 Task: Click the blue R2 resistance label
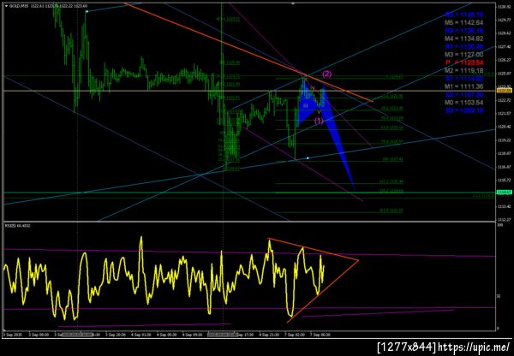click(463, 31)
